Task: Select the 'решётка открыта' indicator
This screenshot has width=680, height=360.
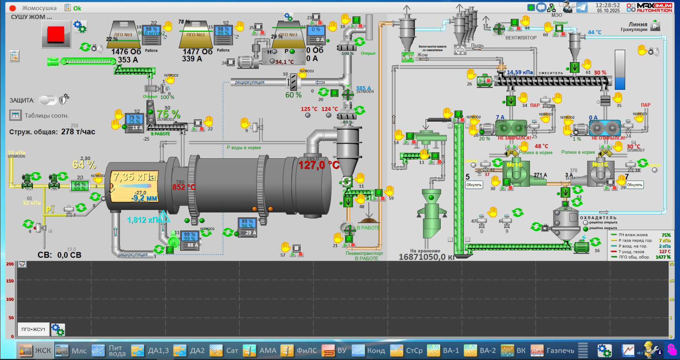Action: click(586, 223)
